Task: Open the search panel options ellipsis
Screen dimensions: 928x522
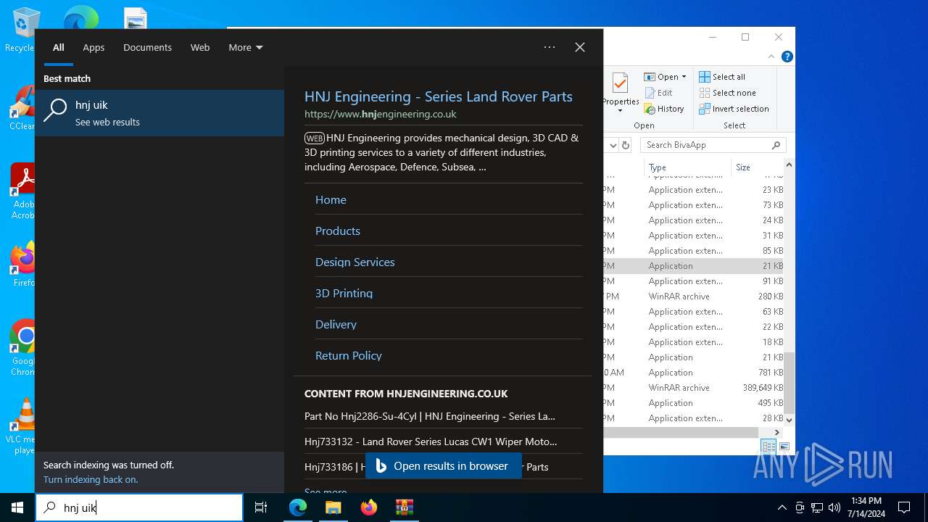Action: [550, 47]
